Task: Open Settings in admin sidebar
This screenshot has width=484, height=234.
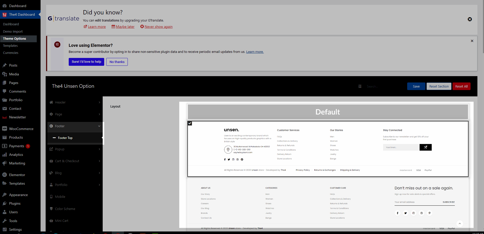Action: click(15, 229)
